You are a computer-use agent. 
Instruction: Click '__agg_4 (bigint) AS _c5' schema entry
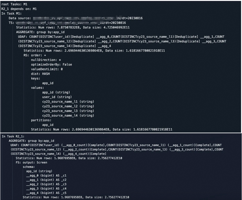coord(46,193)
